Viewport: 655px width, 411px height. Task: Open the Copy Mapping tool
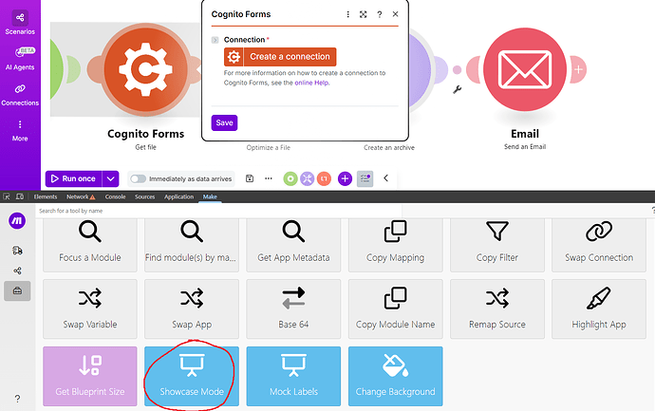(x=395, y=245)
